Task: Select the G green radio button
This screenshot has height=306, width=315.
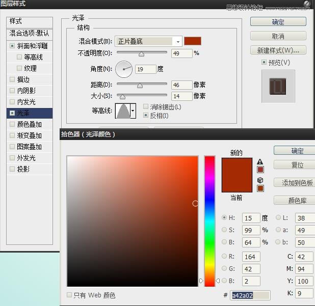Action: pyautogui.click(x=224, y=268)
